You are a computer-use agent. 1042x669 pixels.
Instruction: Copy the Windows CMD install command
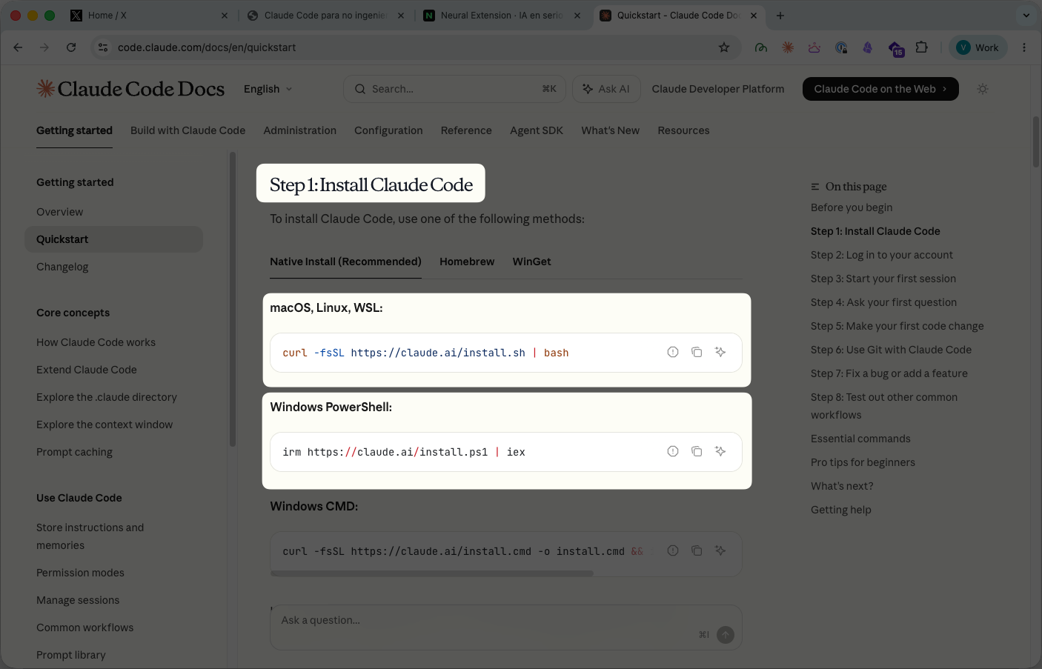click(x=697, y=550)
